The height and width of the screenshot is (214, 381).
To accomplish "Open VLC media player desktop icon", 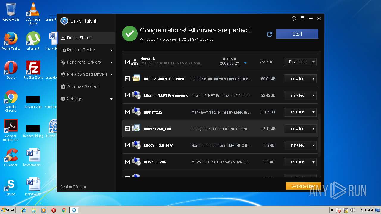I will [x=33, y=14].
